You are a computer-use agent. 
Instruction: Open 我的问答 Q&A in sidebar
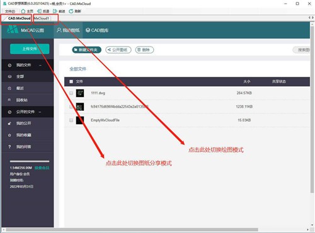click(27, 147)
